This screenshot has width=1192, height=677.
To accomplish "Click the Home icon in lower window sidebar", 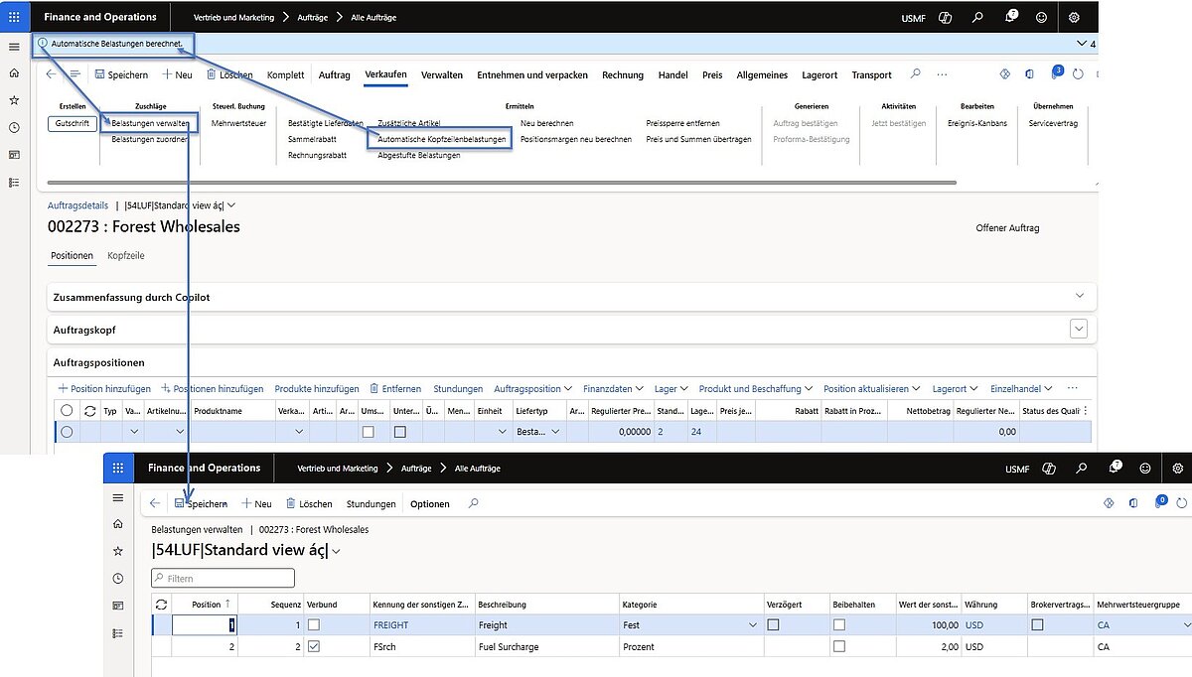I will [x=118, y=523].
